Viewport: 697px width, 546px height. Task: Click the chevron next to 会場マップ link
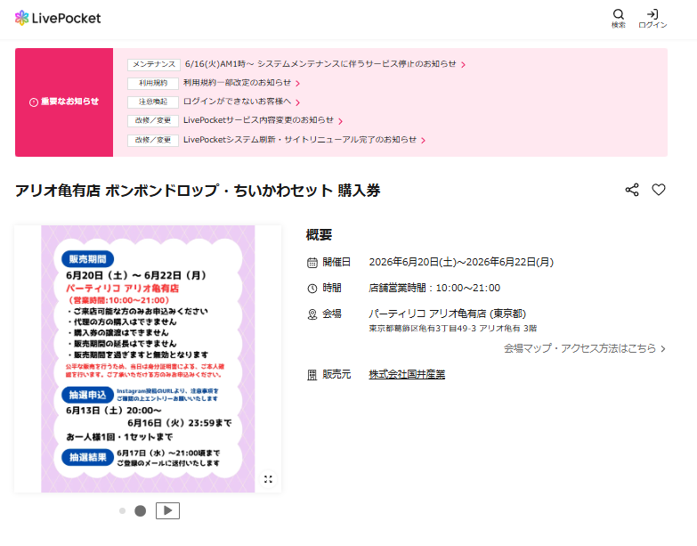[x=663, y=348]
